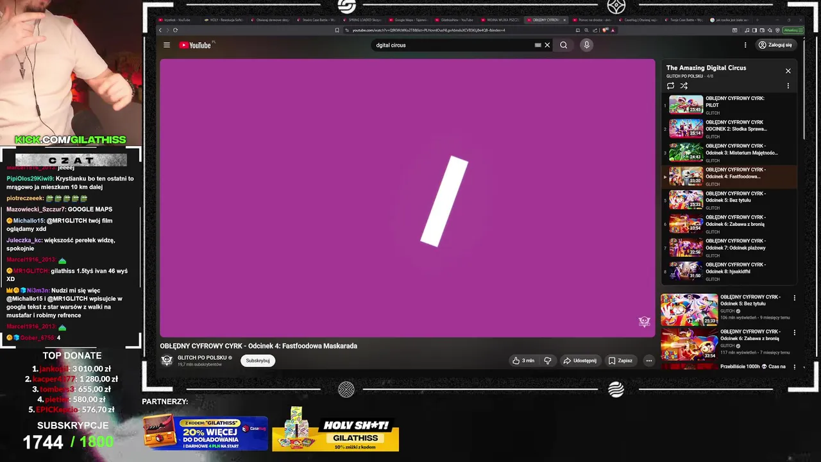Switch to the CaseHug browser tab

[x=639, y=20]
